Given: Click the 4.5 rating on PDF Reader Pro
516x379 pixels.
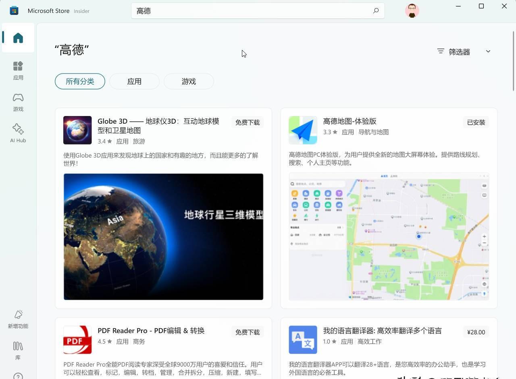Looking at the screenshot, I should [105, 342].
